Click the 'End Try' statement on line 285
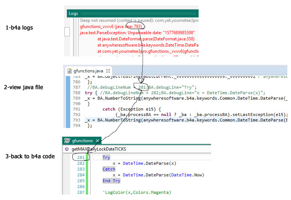The width and height of the screenshot is (291, 200). pos(111,181)
